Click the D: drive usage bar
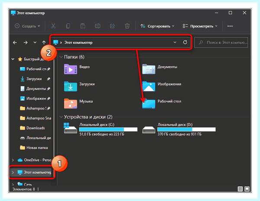The height and width of the screenshot is (201, 260). [x=186, y=130]
